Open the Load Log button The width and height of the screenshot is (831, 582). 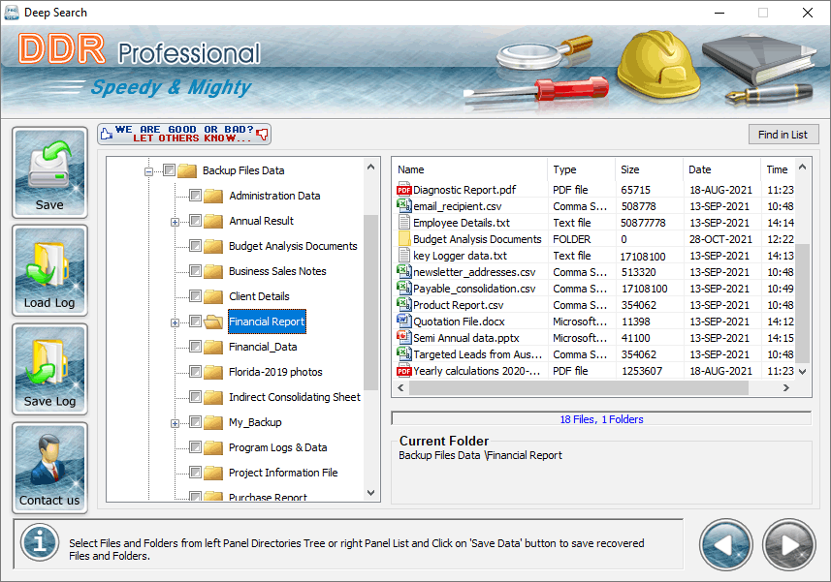click(49, 271)
